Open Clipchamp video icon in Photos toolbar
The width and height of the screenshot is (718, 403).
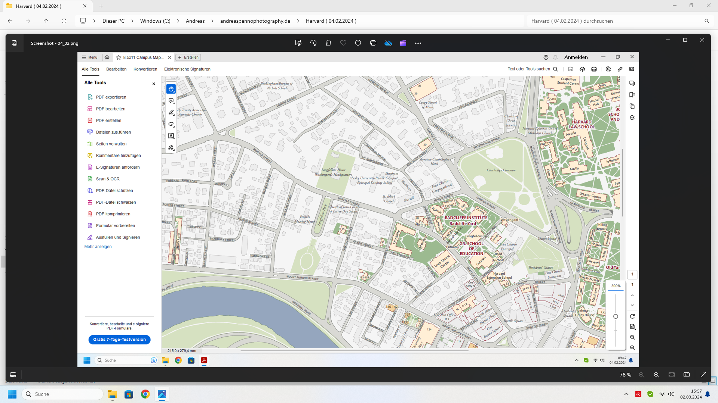coord(403,43)
